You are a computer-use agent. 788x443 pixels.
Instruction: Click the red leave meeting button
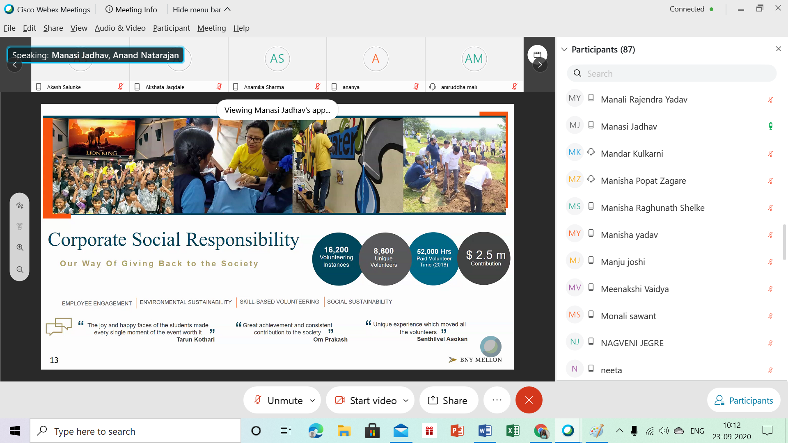click(529, 400)
